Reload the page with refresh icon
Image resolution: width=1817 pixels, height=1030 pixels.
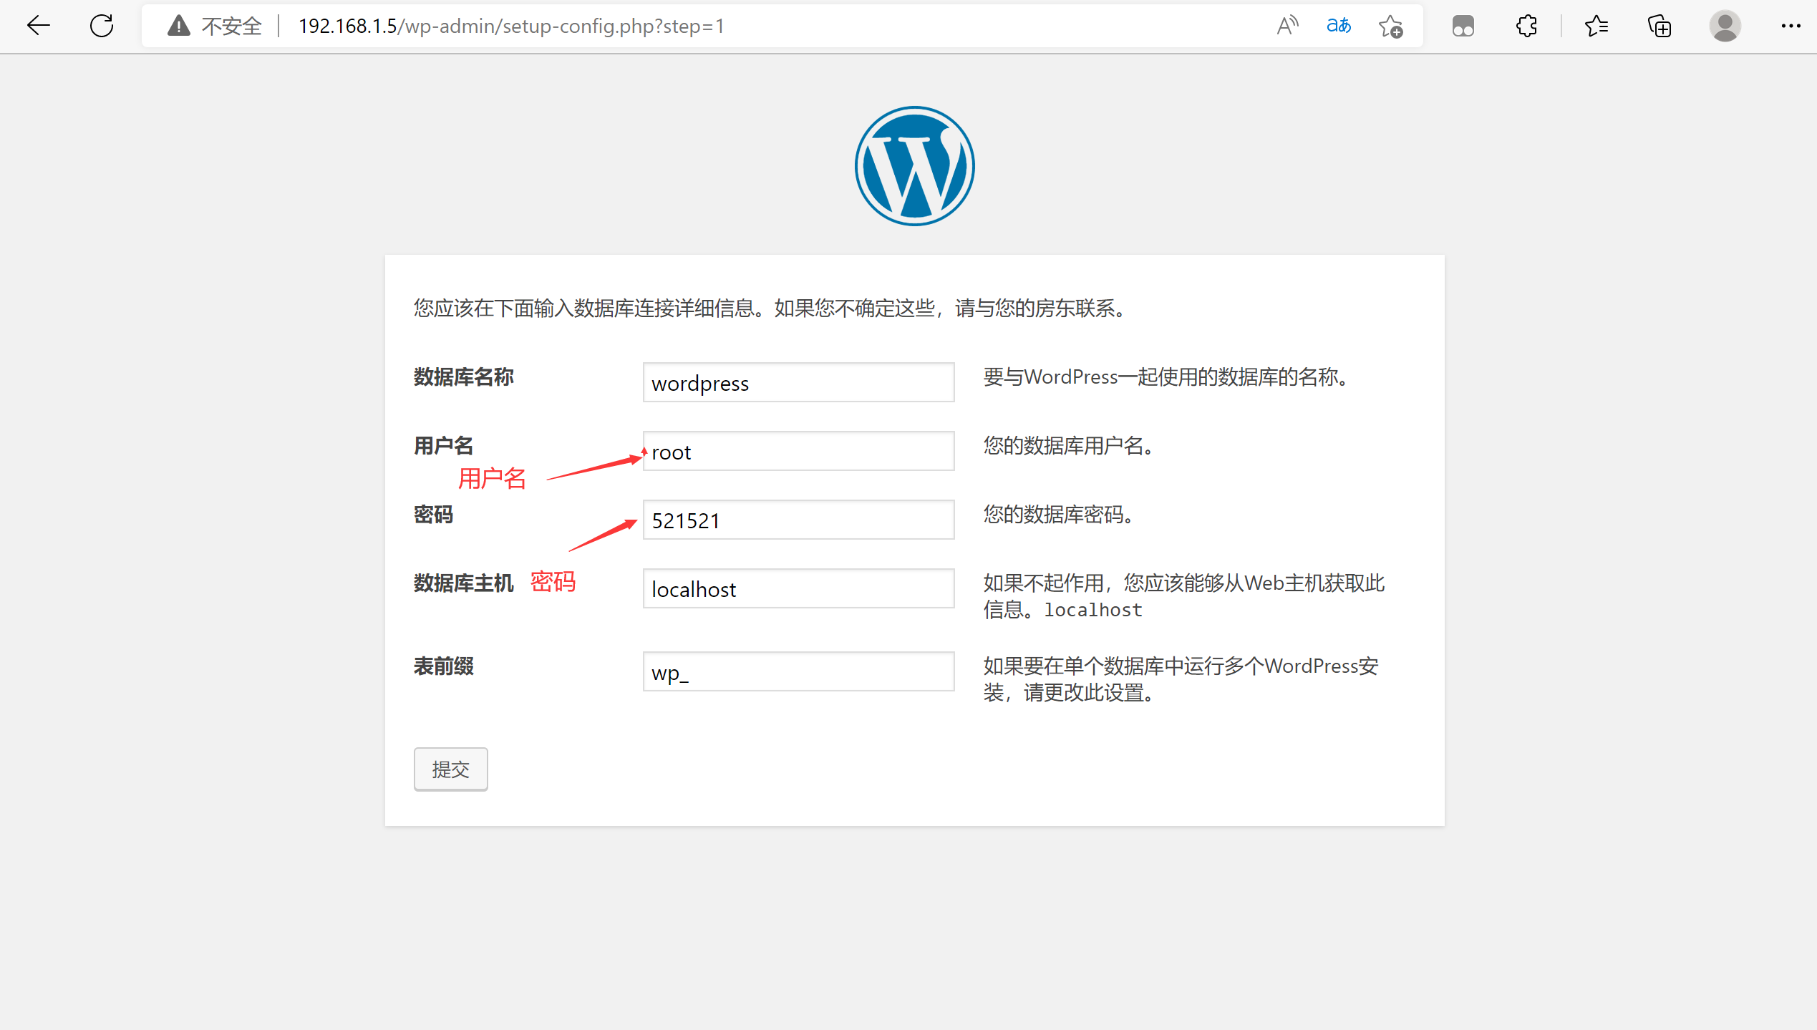[102, 26]
